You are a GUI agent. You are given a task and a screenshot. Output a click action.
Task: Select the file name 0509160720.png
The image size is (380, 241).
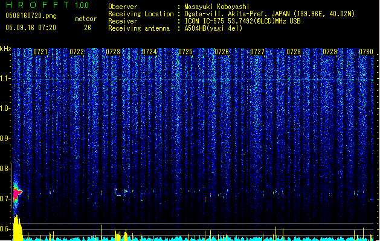[31, 16]
